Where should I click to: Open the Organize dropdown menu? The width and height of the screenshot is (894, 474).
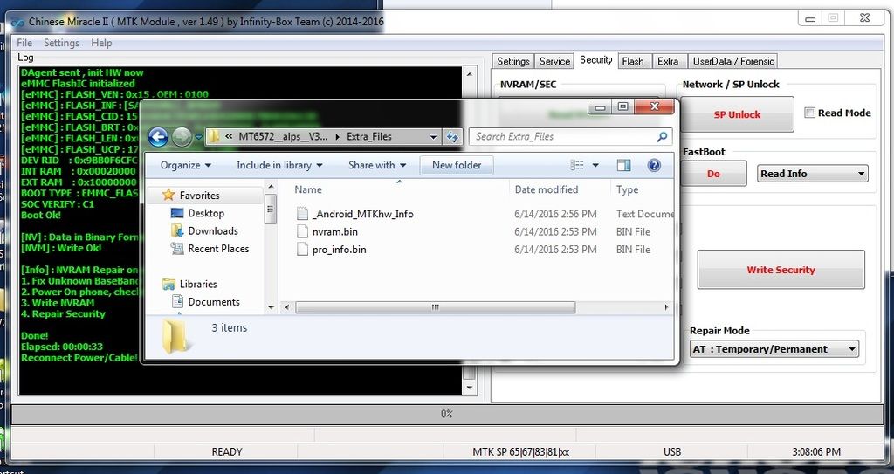[186, 165]
